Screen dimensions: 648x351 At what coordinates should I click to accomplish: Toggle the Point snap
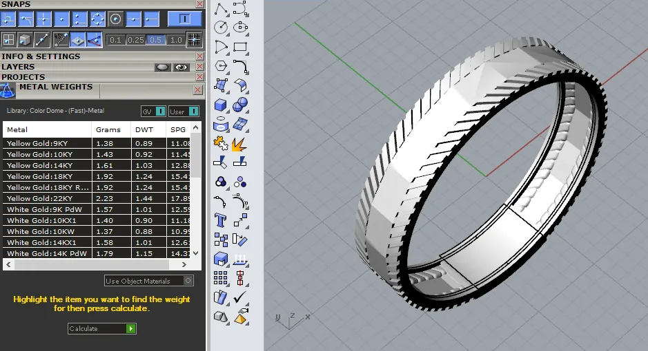(x=61, y=19)
